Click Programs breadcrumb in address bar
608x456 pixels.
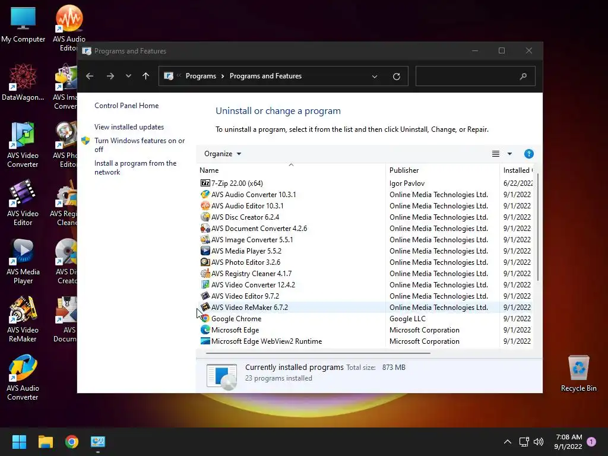tap(201, 76)
